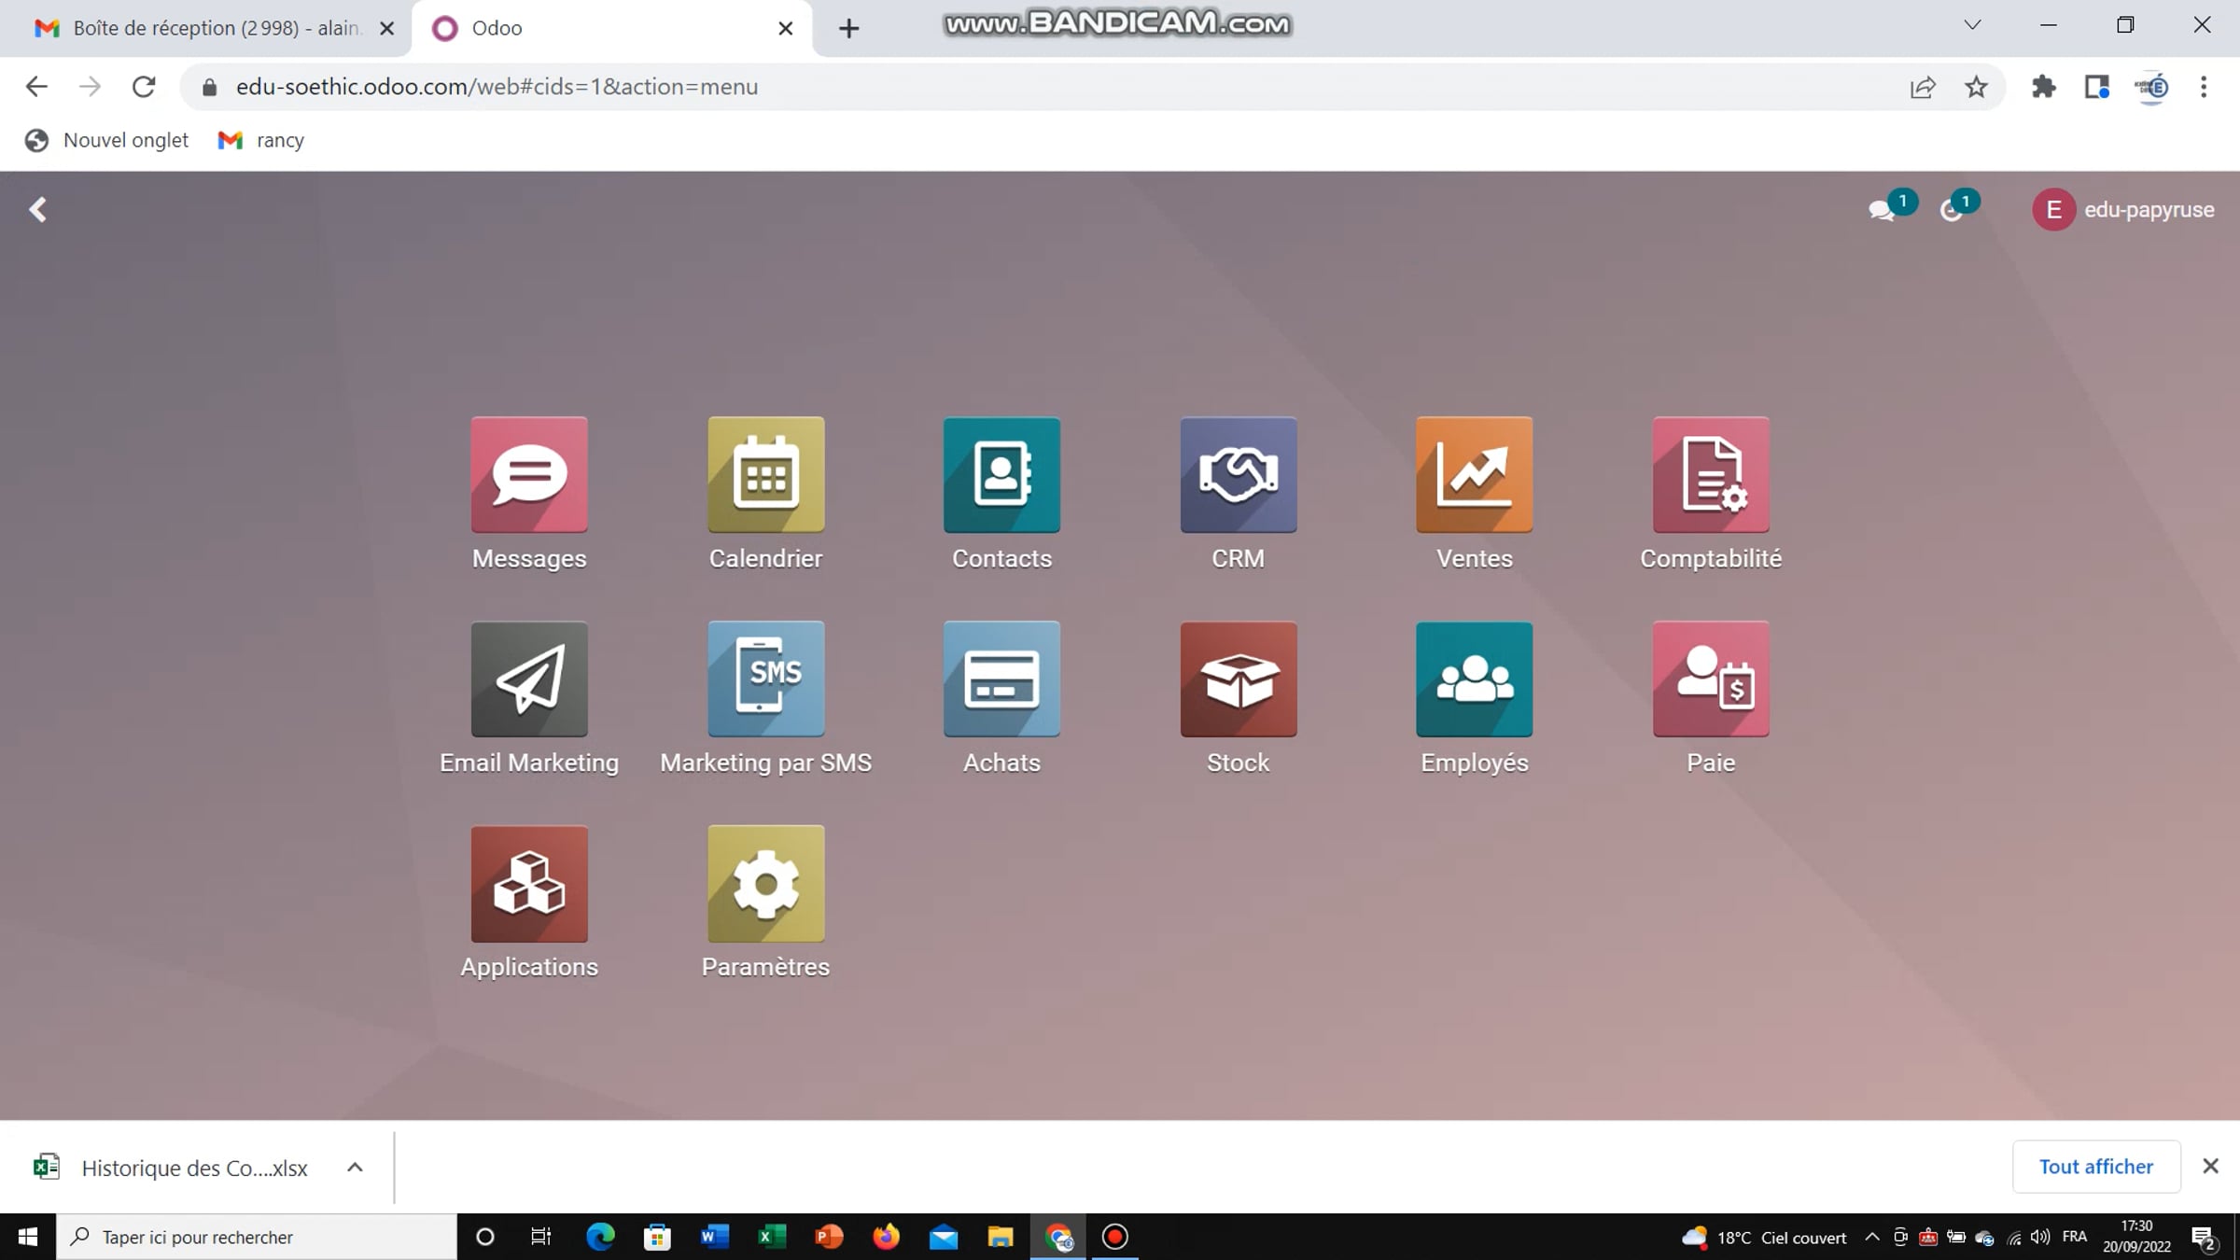This screenshot has width=2240, height=1260.
Task: Click Tout afficher downloads button
Action: (2095, 1167)
